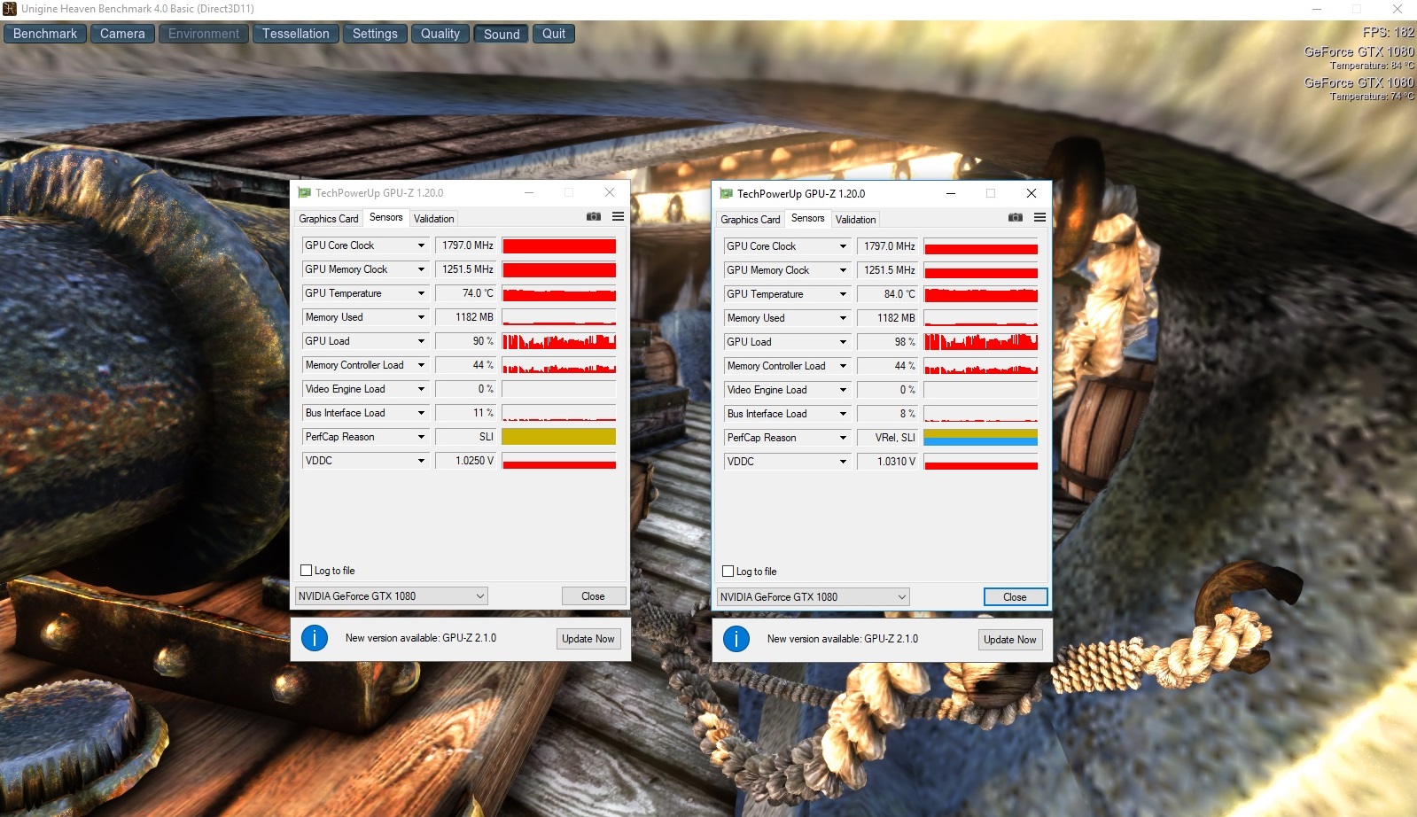Toggle Quality option in Heaven toolbar

point(440,34)
